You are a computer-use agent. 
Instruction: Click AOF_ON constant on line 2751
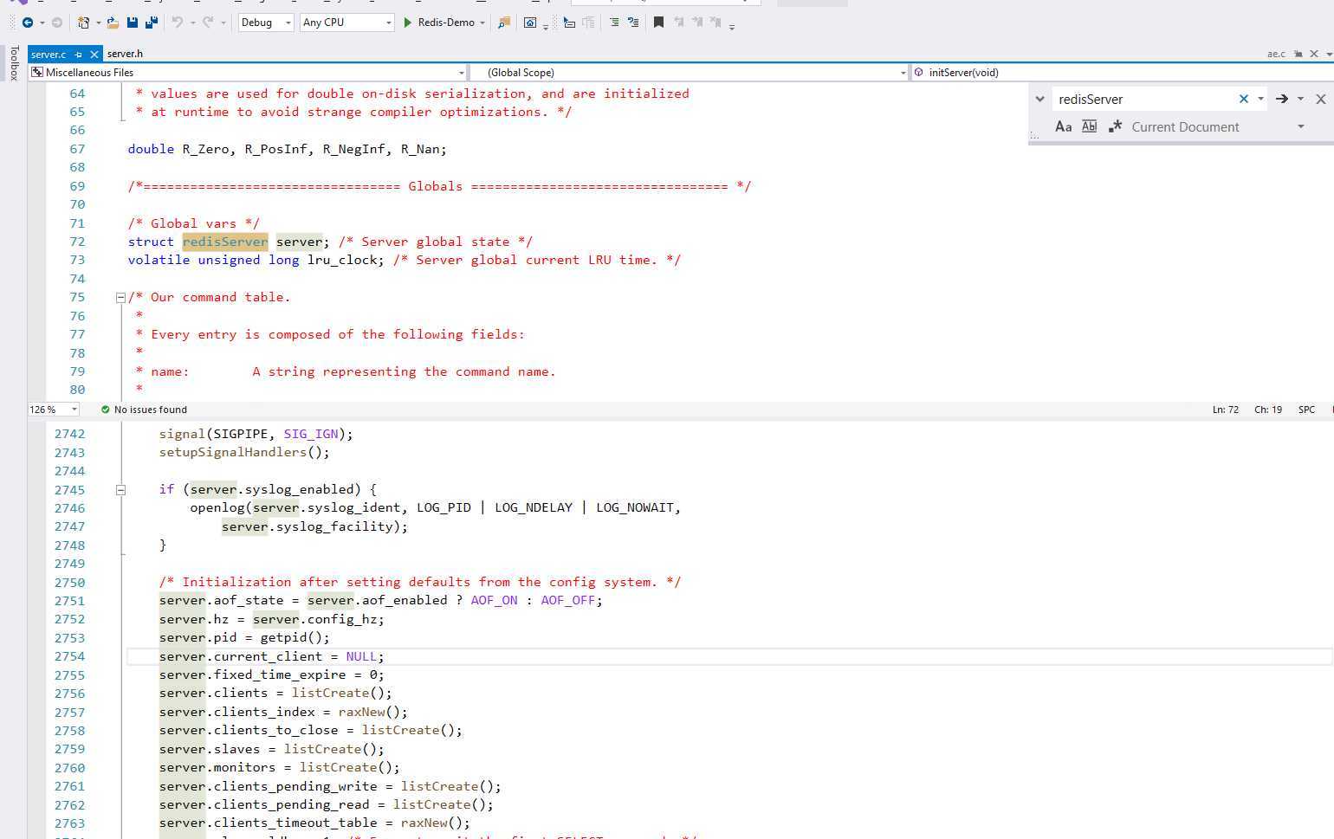(x=494, y=600)
